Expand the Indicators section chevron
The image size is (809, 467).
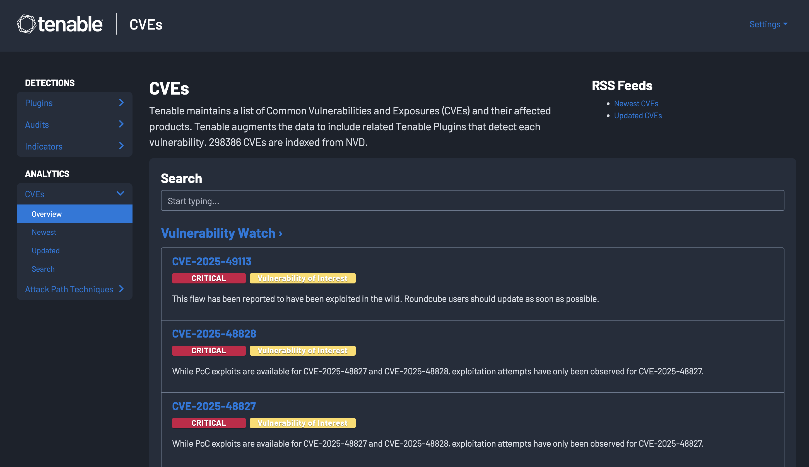[121, 146]
